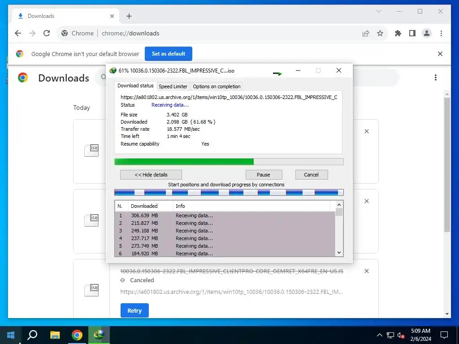Go back in Chrome

[x=18, y=33]
